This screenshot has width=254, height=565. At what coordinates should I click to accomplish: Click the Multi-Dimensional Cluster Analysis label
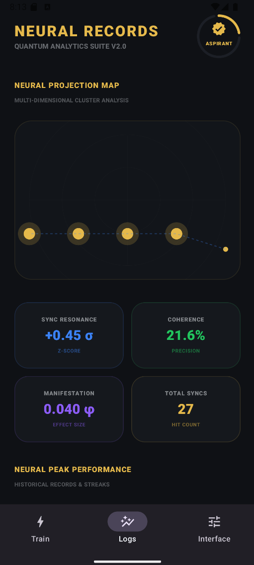(x=72, y=100)
